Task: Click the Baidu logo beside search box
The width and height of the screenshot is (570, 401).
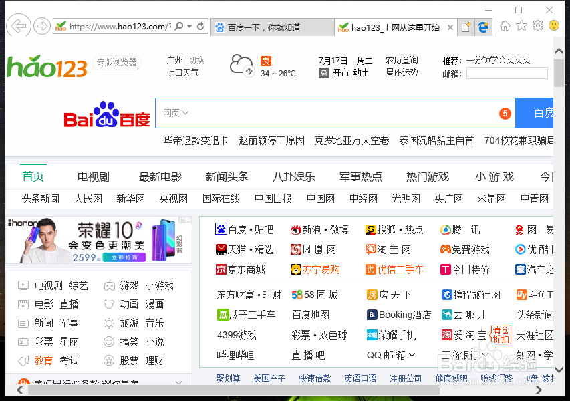Action: point(107,114)
